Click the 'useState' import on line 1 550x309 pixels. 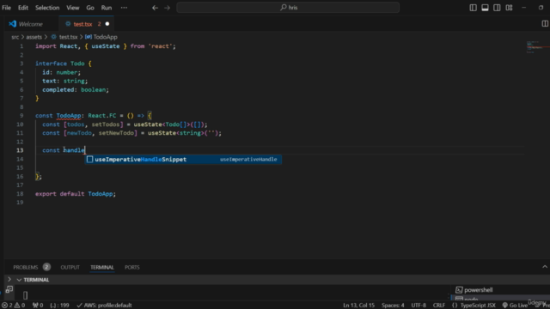pyautogui.click(x=105, y=46)
